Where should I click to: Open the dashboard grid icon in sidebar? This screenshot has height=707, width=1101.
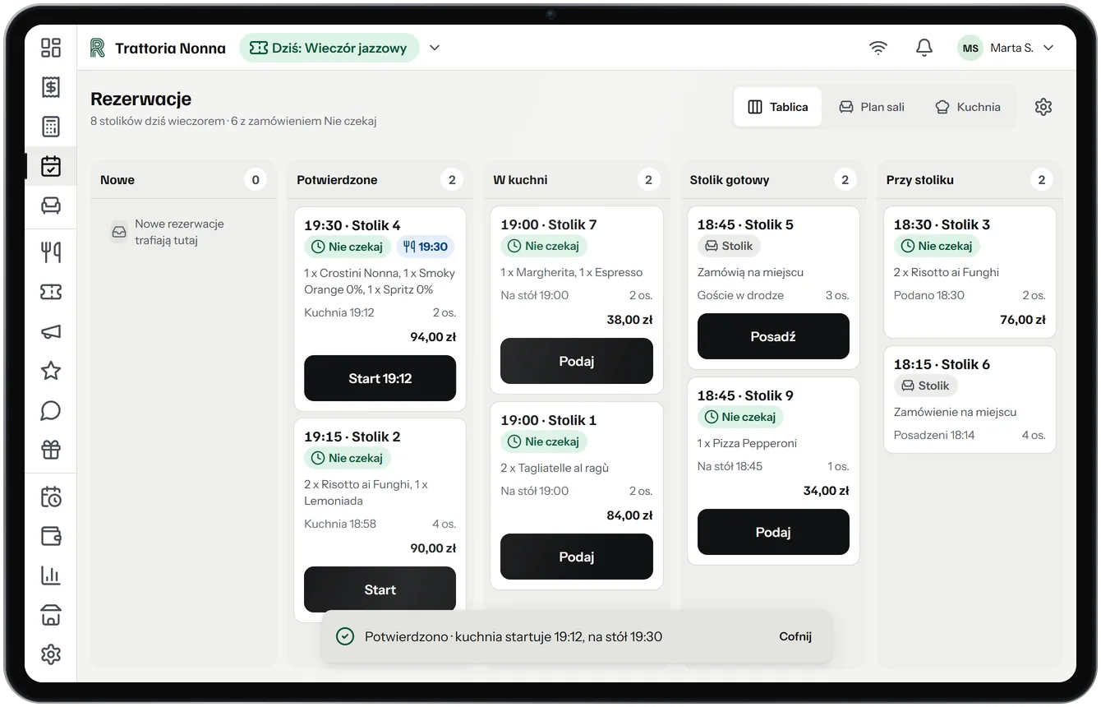pyautogui.click(x=51, y=48)
